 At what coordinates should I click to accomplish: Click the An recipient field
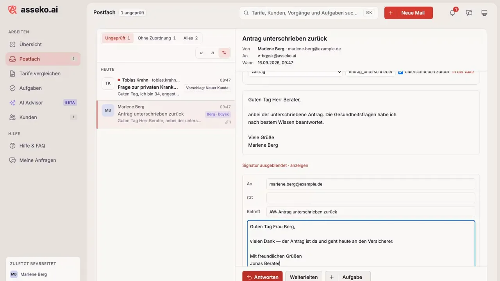pyautogui.click(x=371, y=184)
